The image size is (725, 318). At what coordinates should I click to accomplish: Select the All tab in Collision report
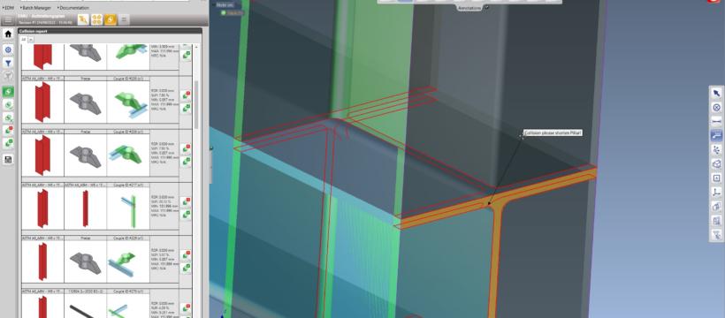pos(24,40)
